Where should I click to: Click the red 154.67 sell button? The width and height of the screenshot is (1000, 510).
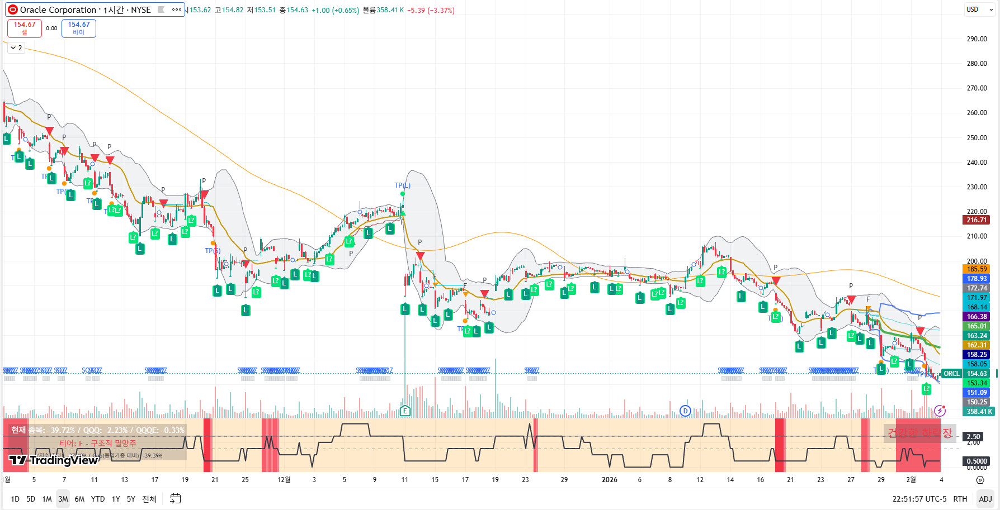pyautogui.click(x=25, y=28)
